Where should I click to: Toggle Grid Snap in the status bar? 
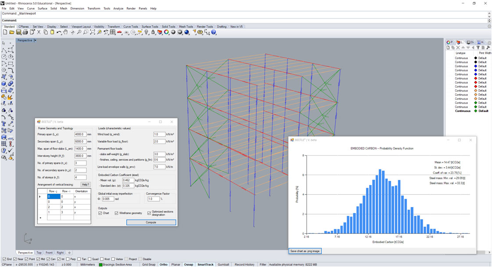coord(148,264)
